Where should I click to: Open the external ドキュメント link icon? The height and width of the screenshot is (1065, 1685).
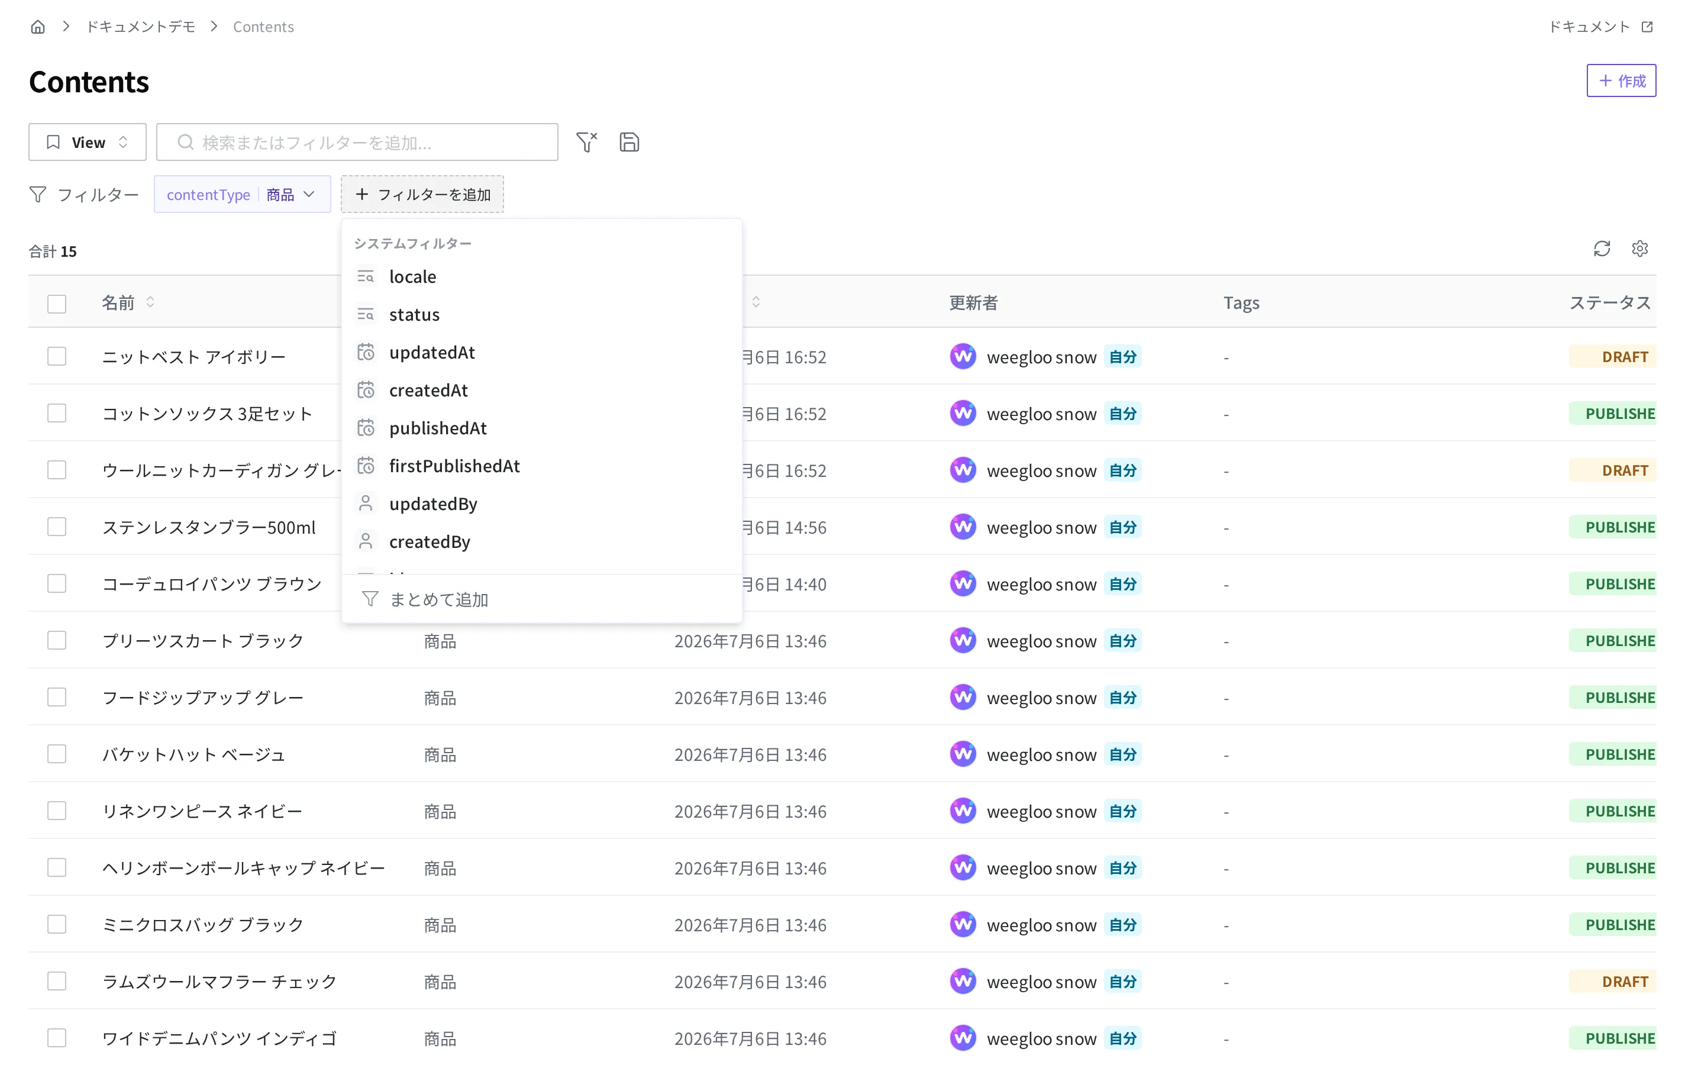coord(1647,27)
